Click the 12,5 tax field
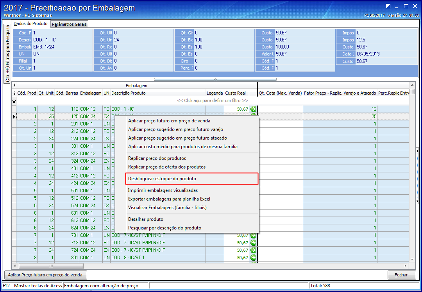This screenshot has height=292, width=422. (386, 40)
